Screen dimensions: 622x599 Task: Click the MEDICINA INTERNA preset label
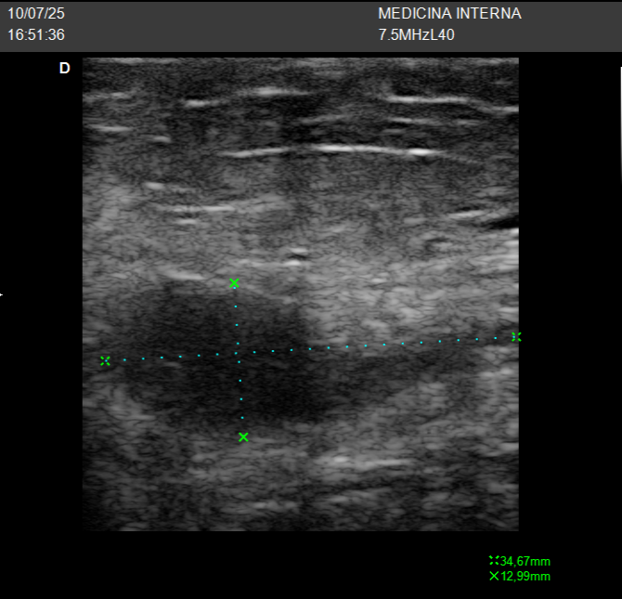click(x=449, y=14)
